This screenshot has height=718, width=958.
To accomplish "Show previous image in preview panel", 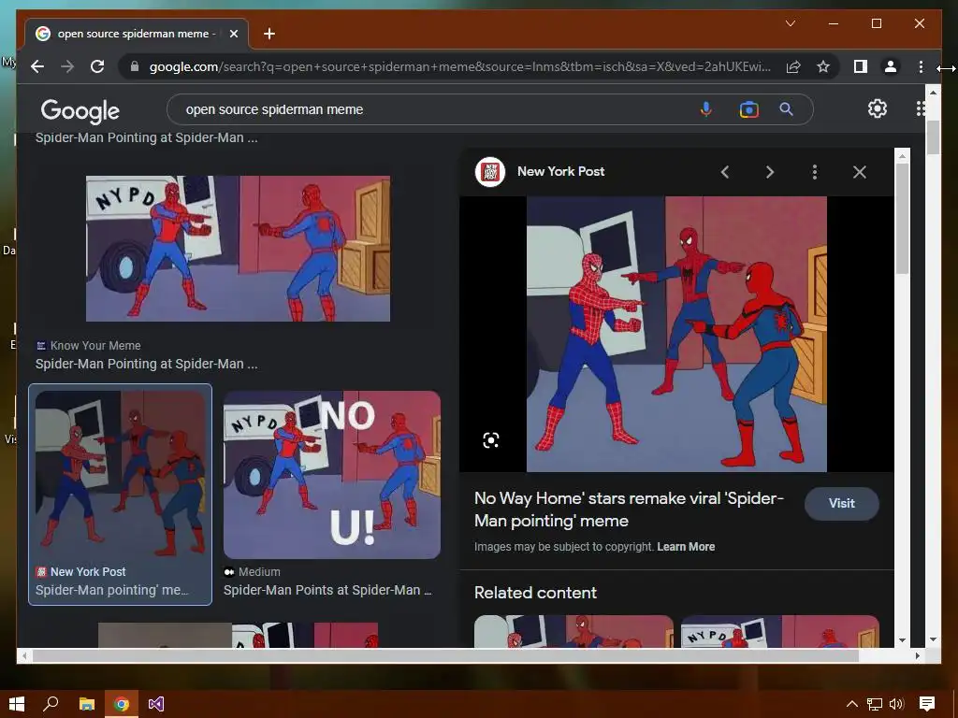I will coord(725,172).
